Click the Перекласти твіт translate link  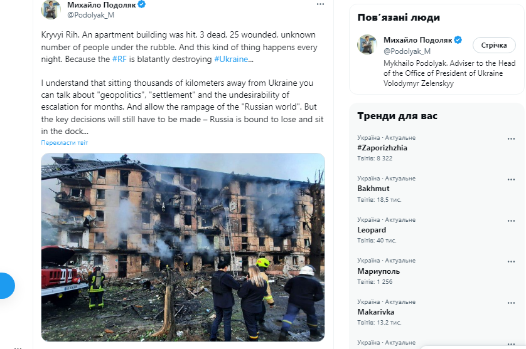65,143
